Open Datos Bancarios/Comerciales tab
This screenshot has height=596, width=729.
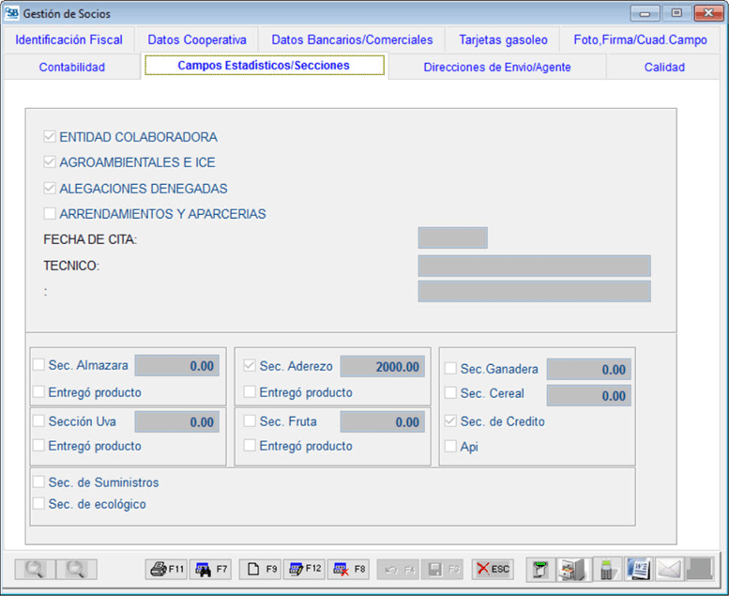352,39
